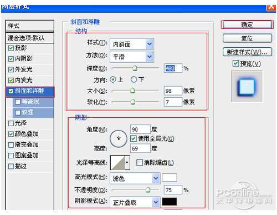The height and width of the screenshot is (215, 277).
Task: Click the 高度 altitude field showing 69
Action: (x=140, y=148)
